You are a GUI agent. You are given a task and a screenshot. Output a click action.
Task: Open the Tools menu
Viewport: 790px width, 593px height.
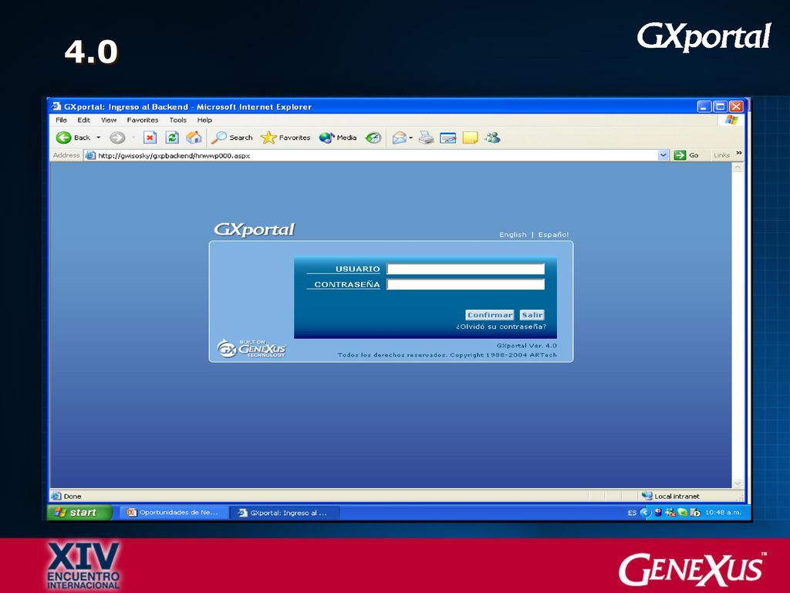coord(178,120)
